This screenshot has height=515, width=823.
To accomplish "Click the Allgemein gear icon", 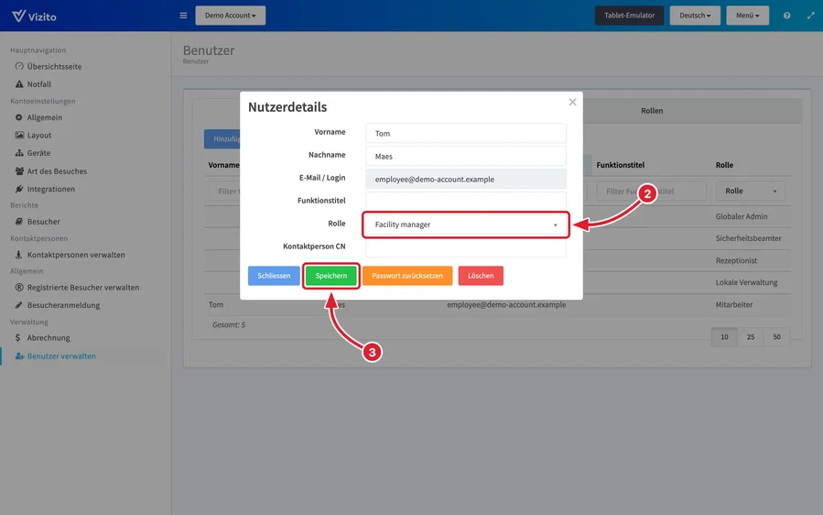I will [x=19, y=117].
